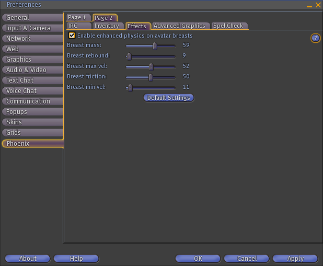The image size is (323, 266).
Task: Click the Breast friction slider
Action: coord(151,77)
